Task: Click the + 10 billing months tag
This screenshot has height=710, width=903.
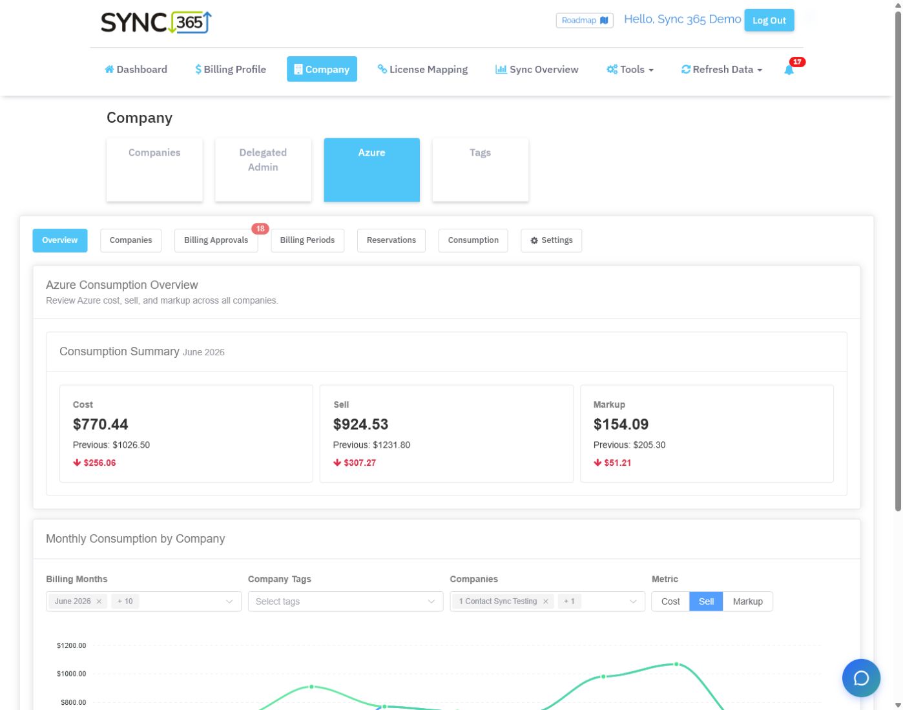Action: coord(125,601)
